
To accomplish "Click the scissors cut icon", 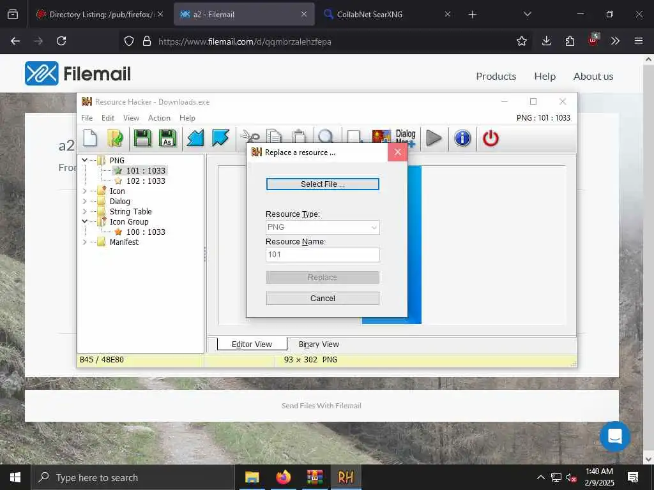I will click(250, 137).
